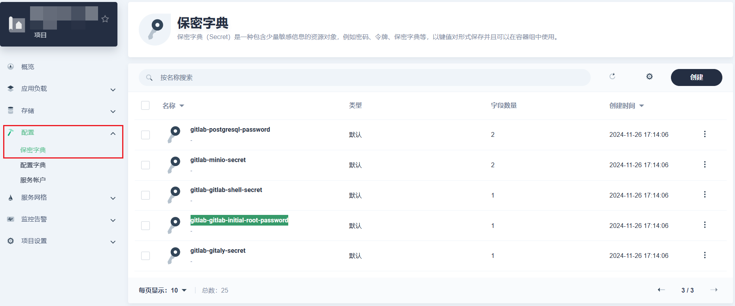The height and width of the screenshot is (306, 735).
Task: Open more actions for gitlab-gitaly-secret
Action: [x=705, y=256]
